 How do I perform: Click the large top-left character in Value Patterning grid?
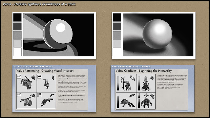pos(26,83)
